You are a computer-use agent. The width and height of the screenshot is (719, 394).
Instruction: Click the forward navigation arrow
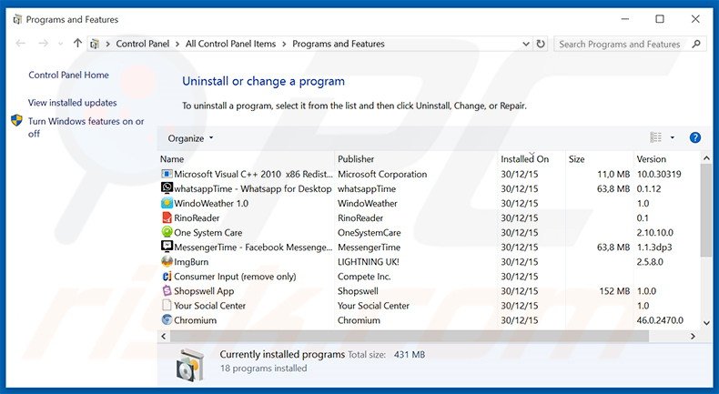(43, 44)
